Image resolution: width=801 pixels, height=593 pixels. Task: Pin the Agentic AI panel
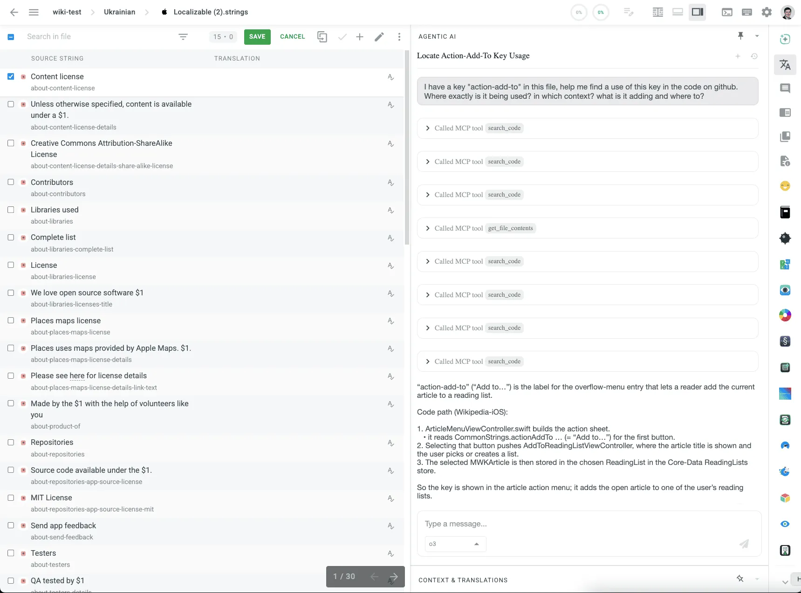pyautogui.click(x=740, y=36)
